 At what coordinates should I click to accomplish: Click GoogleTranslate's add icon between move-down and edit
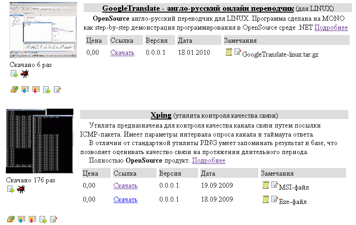coord(47,90)
